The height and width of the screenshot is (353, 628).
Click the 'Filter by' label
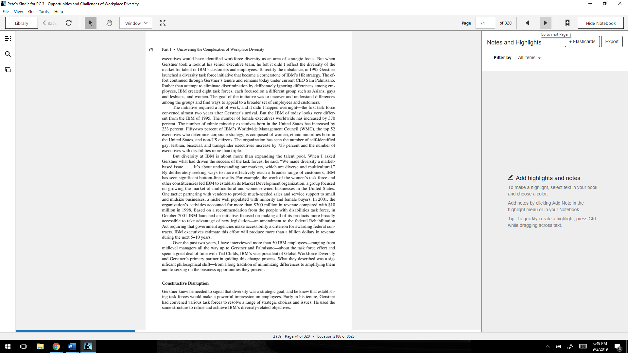tap(502, 58)
